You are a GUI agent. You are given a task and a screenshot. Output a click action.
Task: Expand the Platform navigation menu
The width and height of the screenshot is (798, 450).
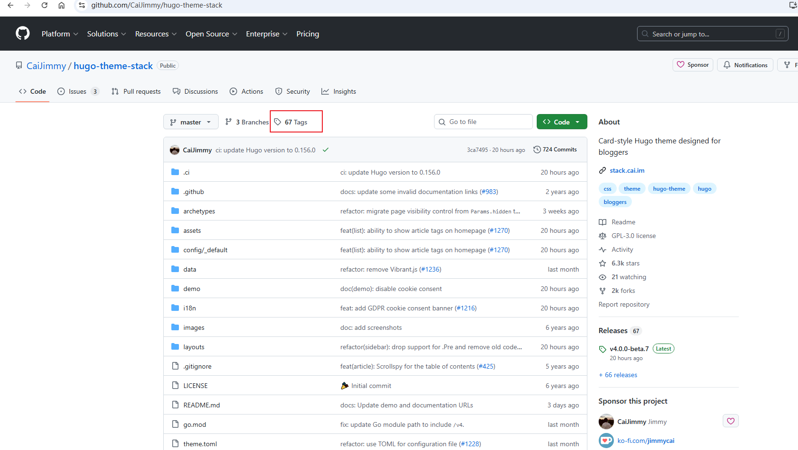[60, 34]
